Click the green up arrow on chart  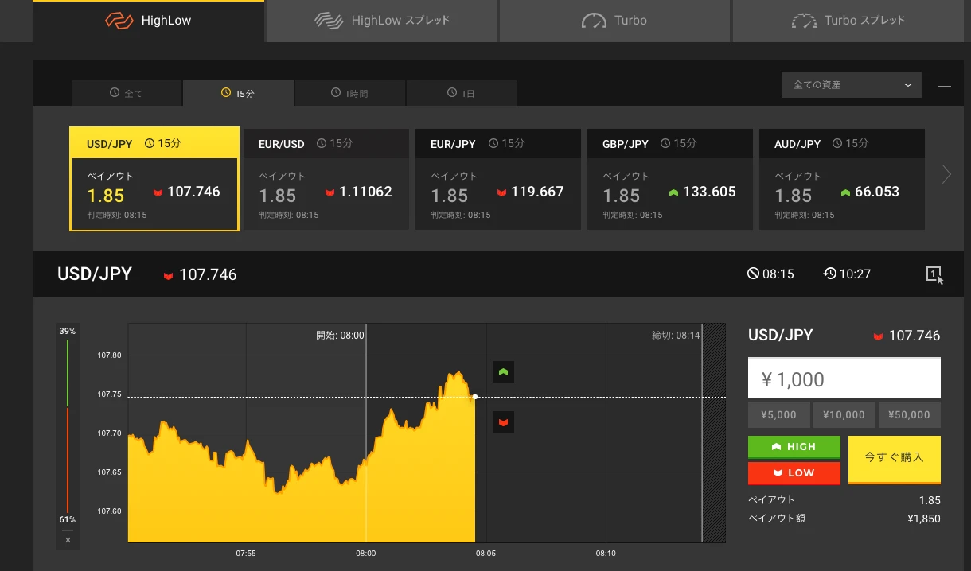[503, 371]
